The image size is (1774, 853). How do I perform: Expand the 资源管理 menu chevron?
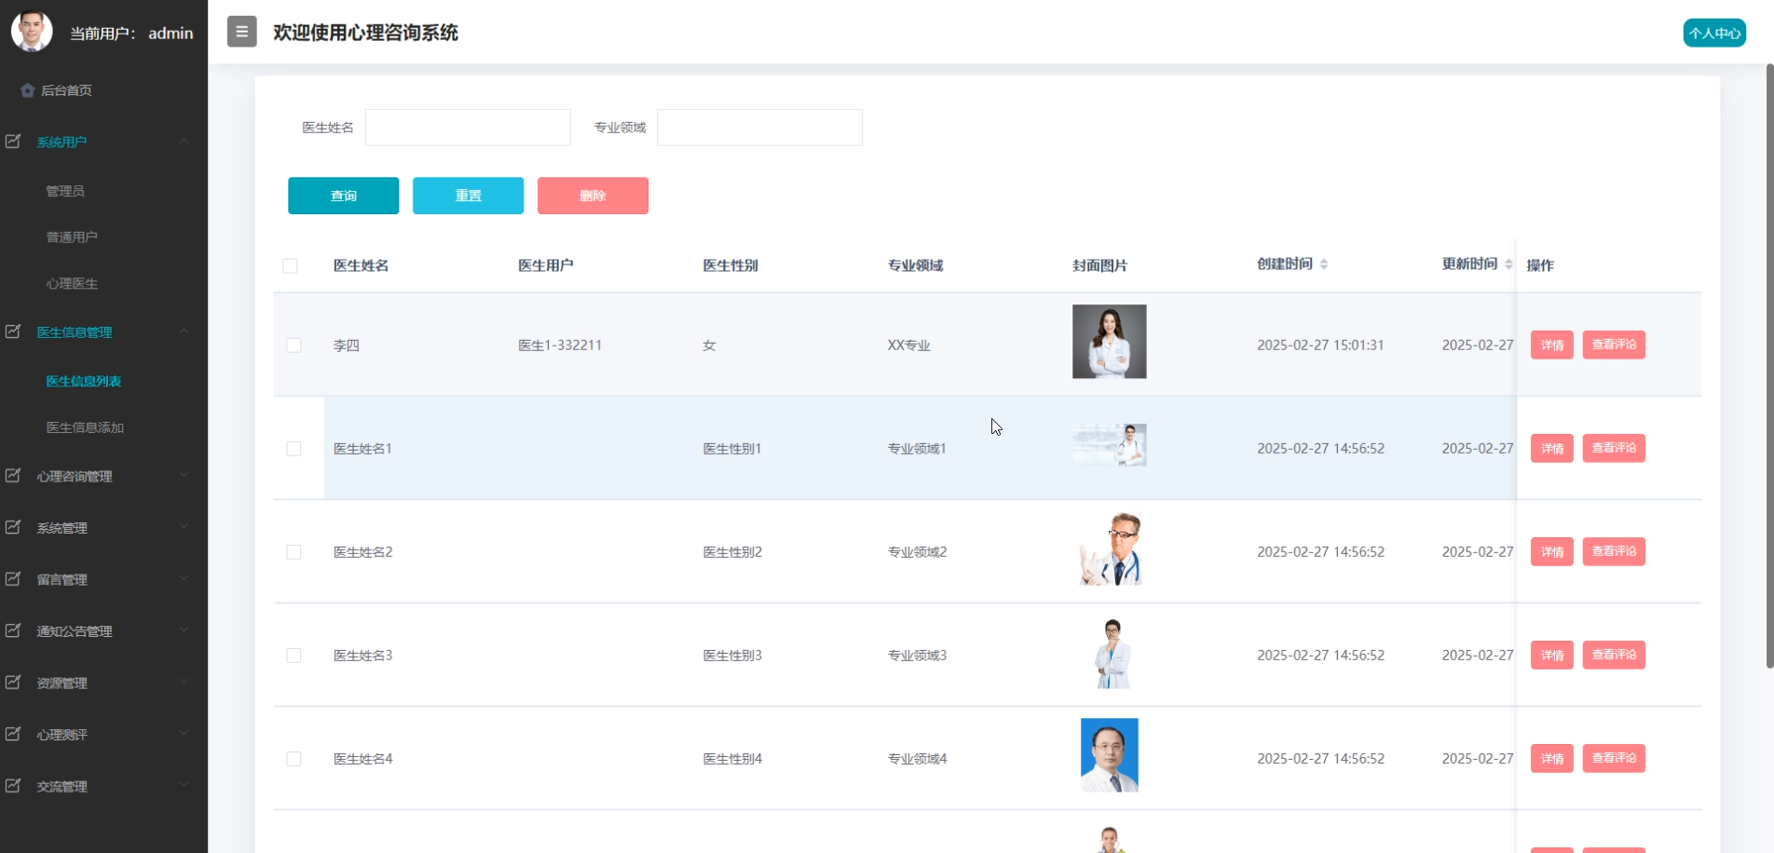click(x=184, y=682)
